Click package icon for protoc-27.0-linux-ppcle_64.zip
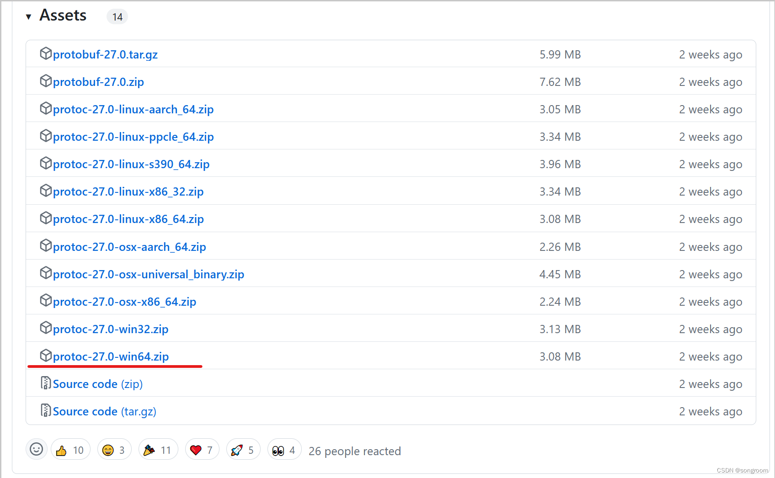775x478 pixels. pyautogui.click(x=46, y=136)
